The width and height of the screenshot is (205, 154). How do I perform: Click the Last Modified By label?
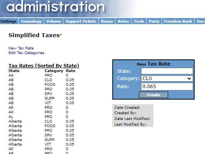(x=130, y=125)
